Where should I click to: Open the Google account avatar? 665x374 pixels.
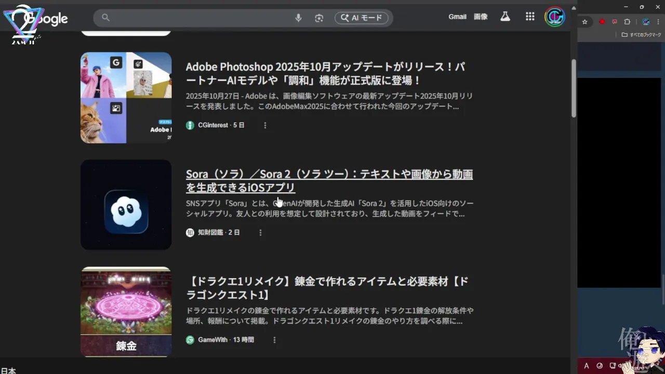coord(554,17)
